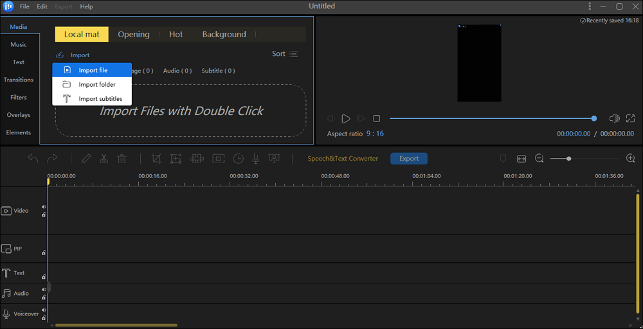Click the timeline zoom slider handle
643x329 pixels.
569,159
